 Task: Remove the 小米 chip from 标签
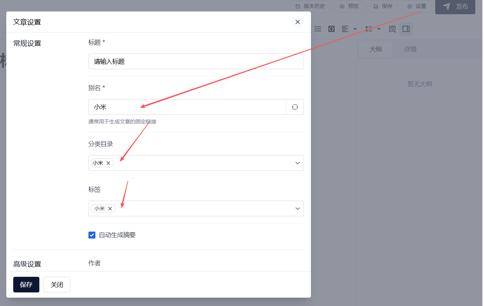[110, 209]
